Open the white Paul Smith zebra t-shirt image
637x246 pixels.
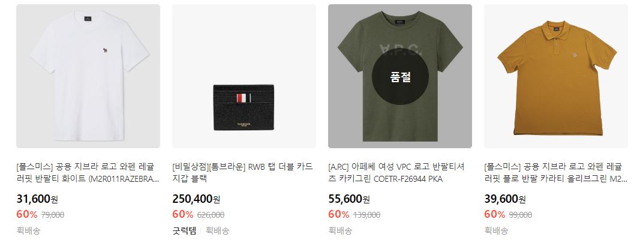88,76
